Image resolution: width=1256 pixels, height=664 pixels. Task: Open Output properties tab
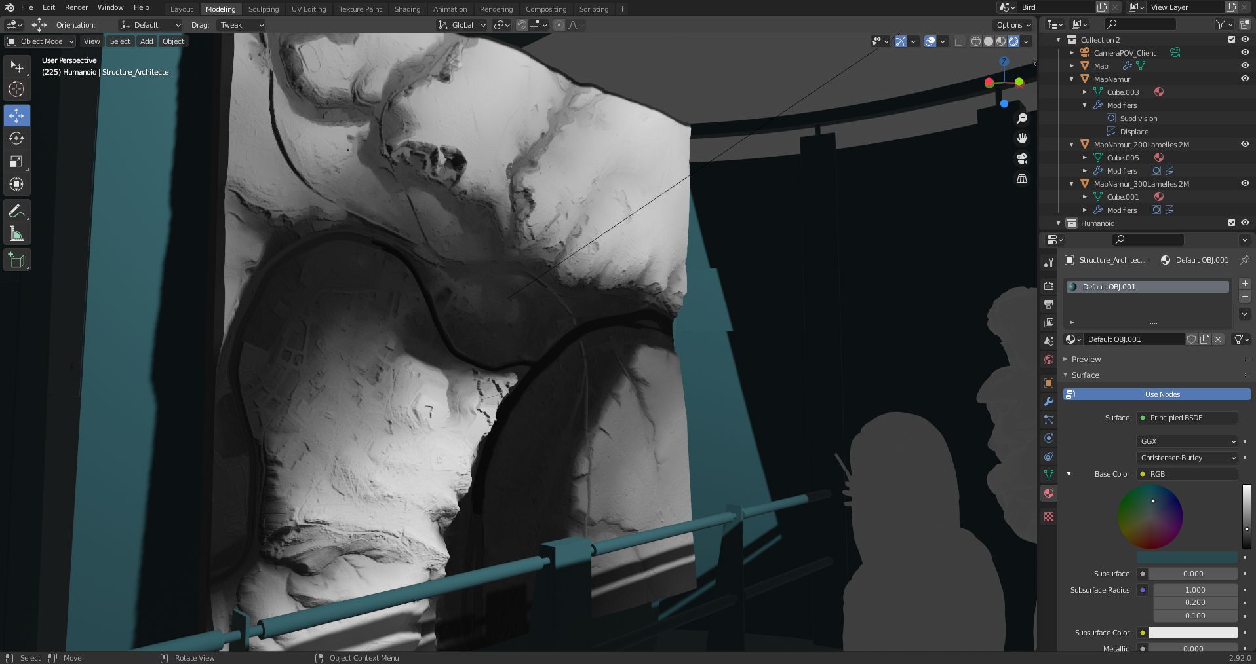pos(1049,304)
